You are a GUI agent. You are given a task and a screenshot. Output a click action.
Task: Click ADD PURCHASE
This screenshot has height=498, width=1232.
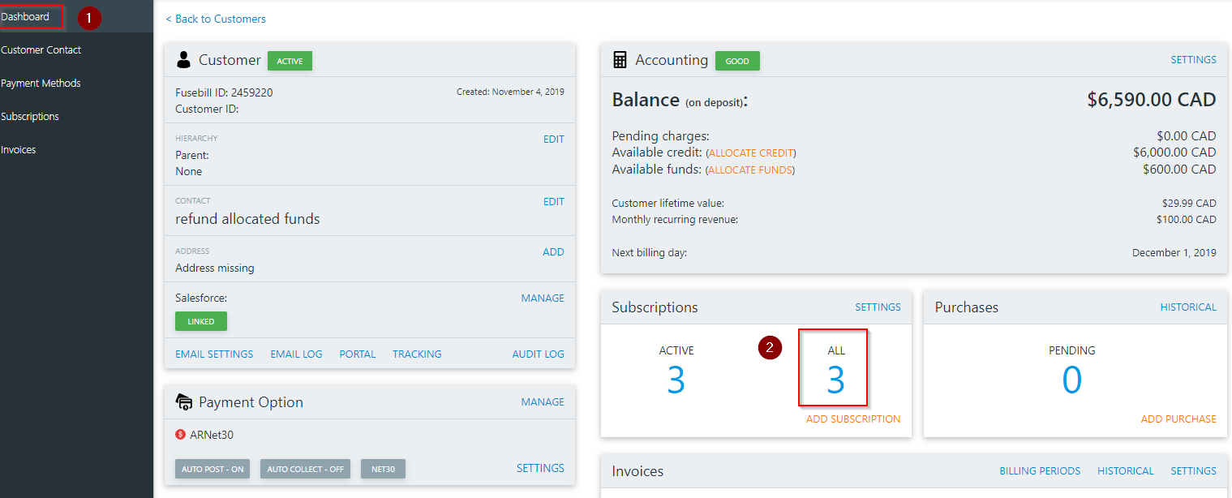1178,419
